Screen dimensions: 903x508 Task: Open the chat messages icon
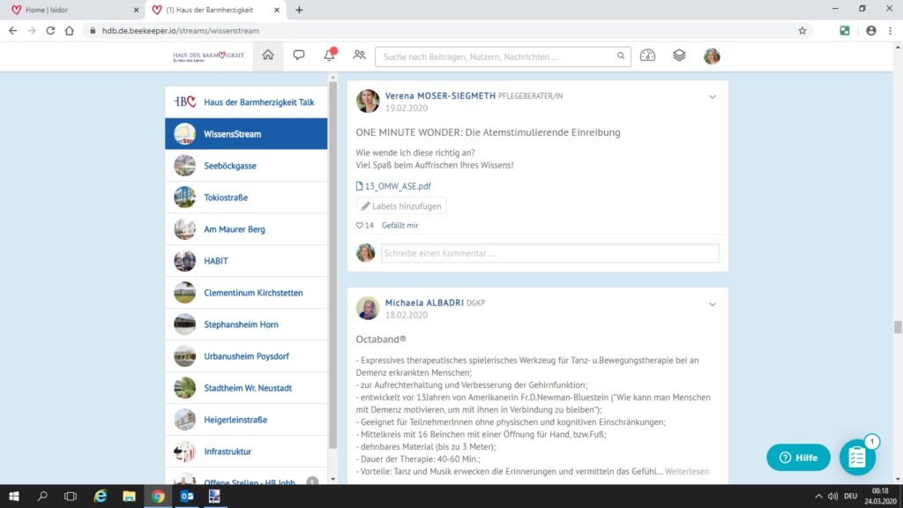pyautogui.click(x=299, y=56)
